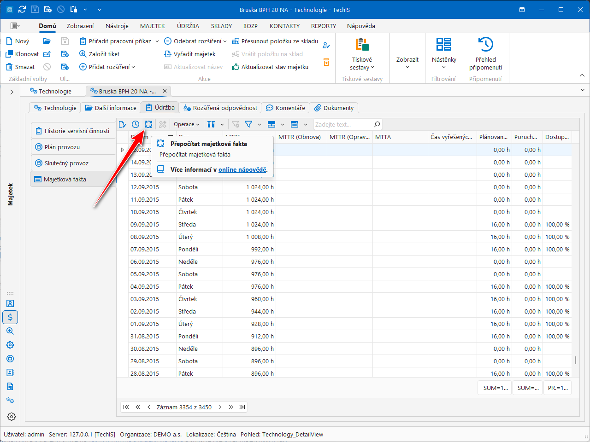Go to next record in pager
590x442 pixels.
tap(220, 407)
